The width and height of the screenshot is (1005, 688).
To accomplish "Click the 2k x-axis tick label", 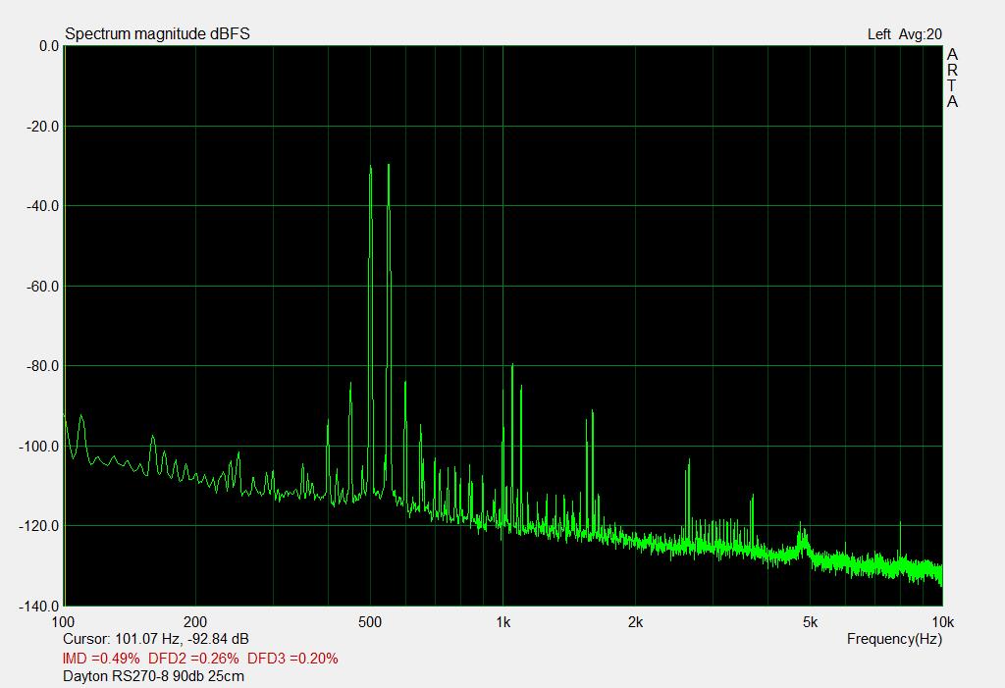I will [635, 622].
